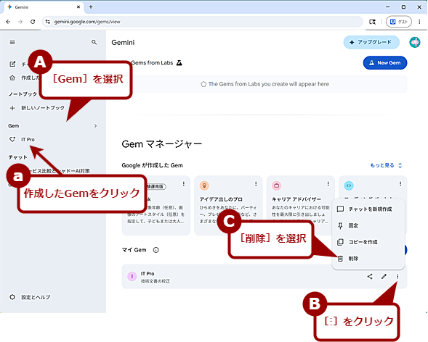This screenshot has width=428, height=342.
Task: Close the Gemini browser tab
Action: pos(78,7)
